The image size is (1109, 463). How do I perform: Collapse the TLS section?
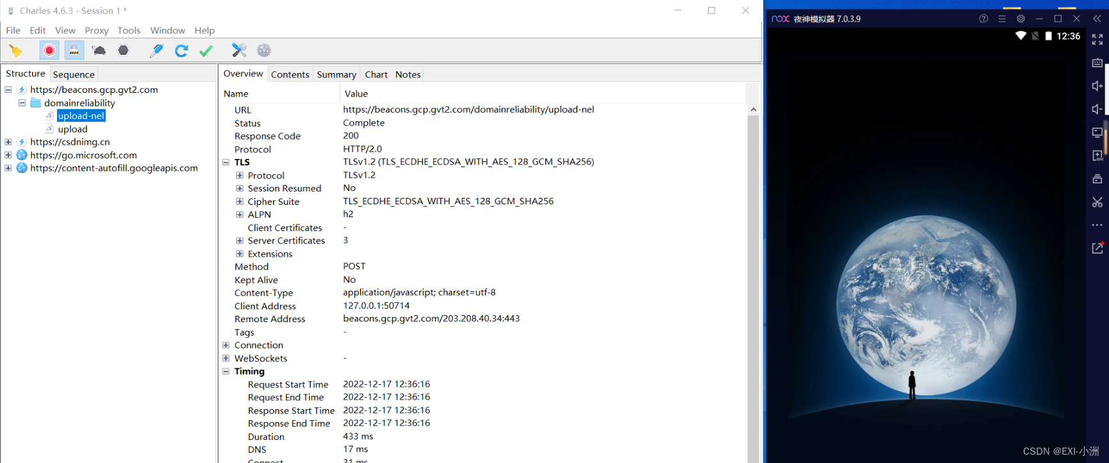tap(226, 162)
